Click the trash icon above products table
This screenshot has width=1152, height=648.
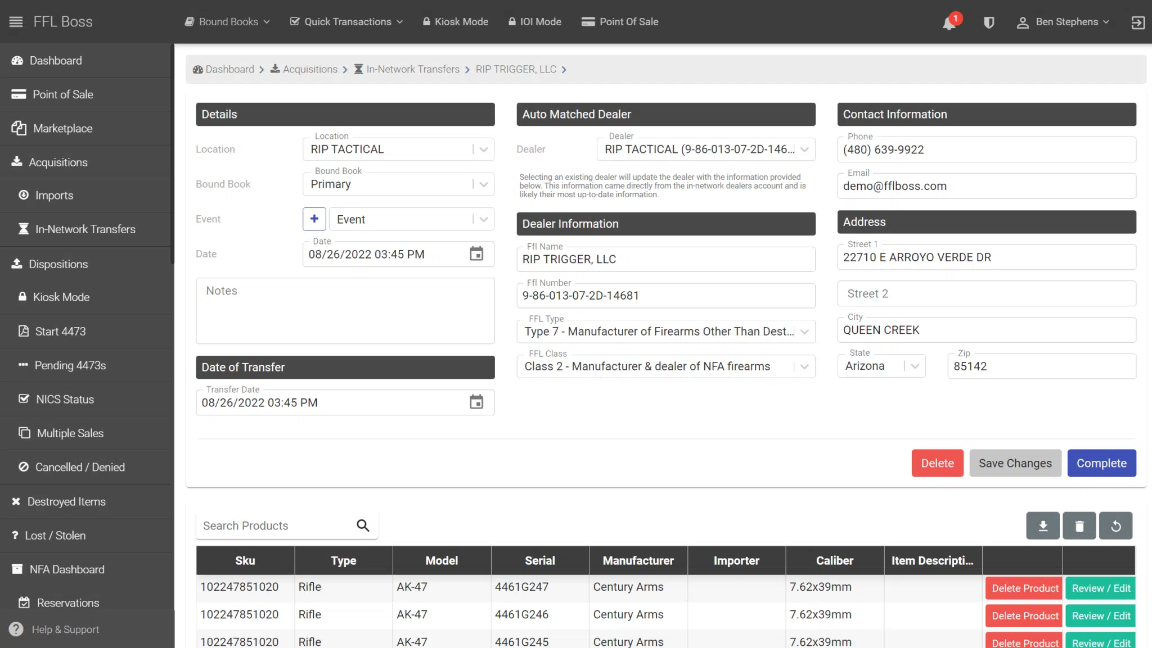(x=1079, y=526)
